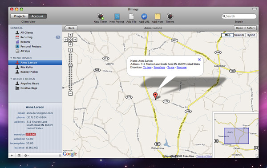Pan the map up with arrow
The height and width of the screenshot is (168, 267).
tap(70, 35)
